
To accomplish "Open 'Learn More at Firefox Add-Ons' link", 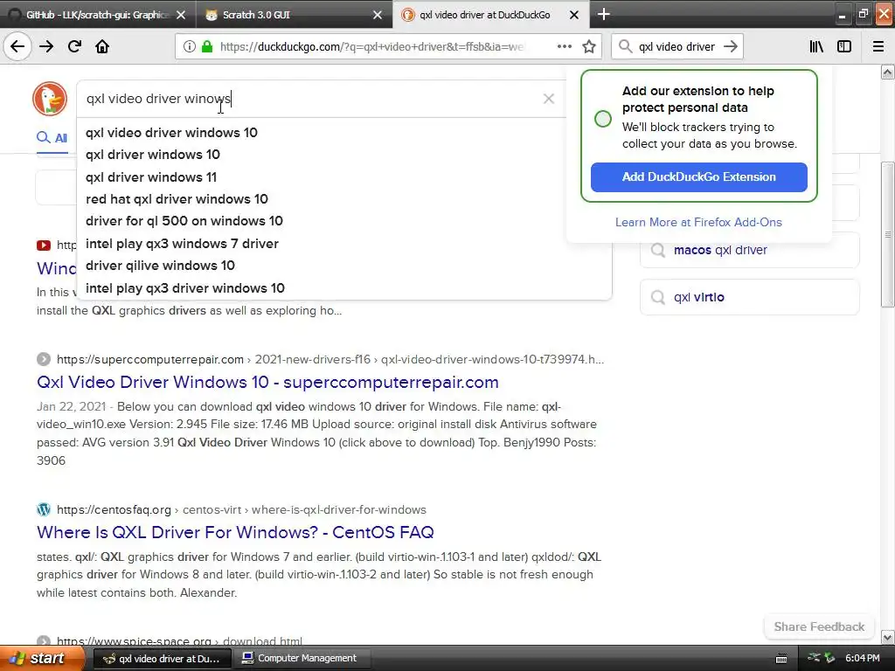I will 698,223.
